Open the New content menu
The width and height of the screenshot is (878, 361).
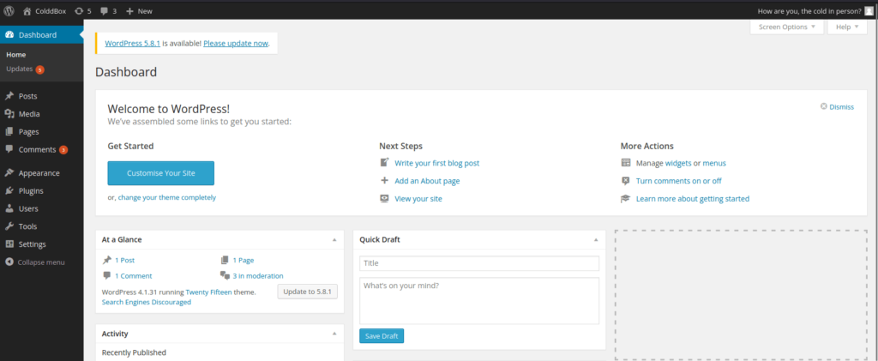tap(139, 10)
